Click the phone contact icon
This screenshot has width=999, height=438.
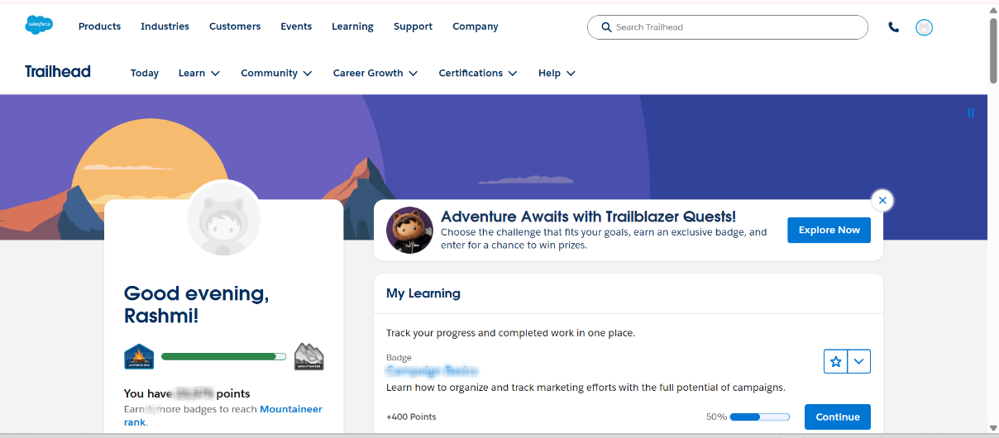pyautogui.click(x=893, y=27)
